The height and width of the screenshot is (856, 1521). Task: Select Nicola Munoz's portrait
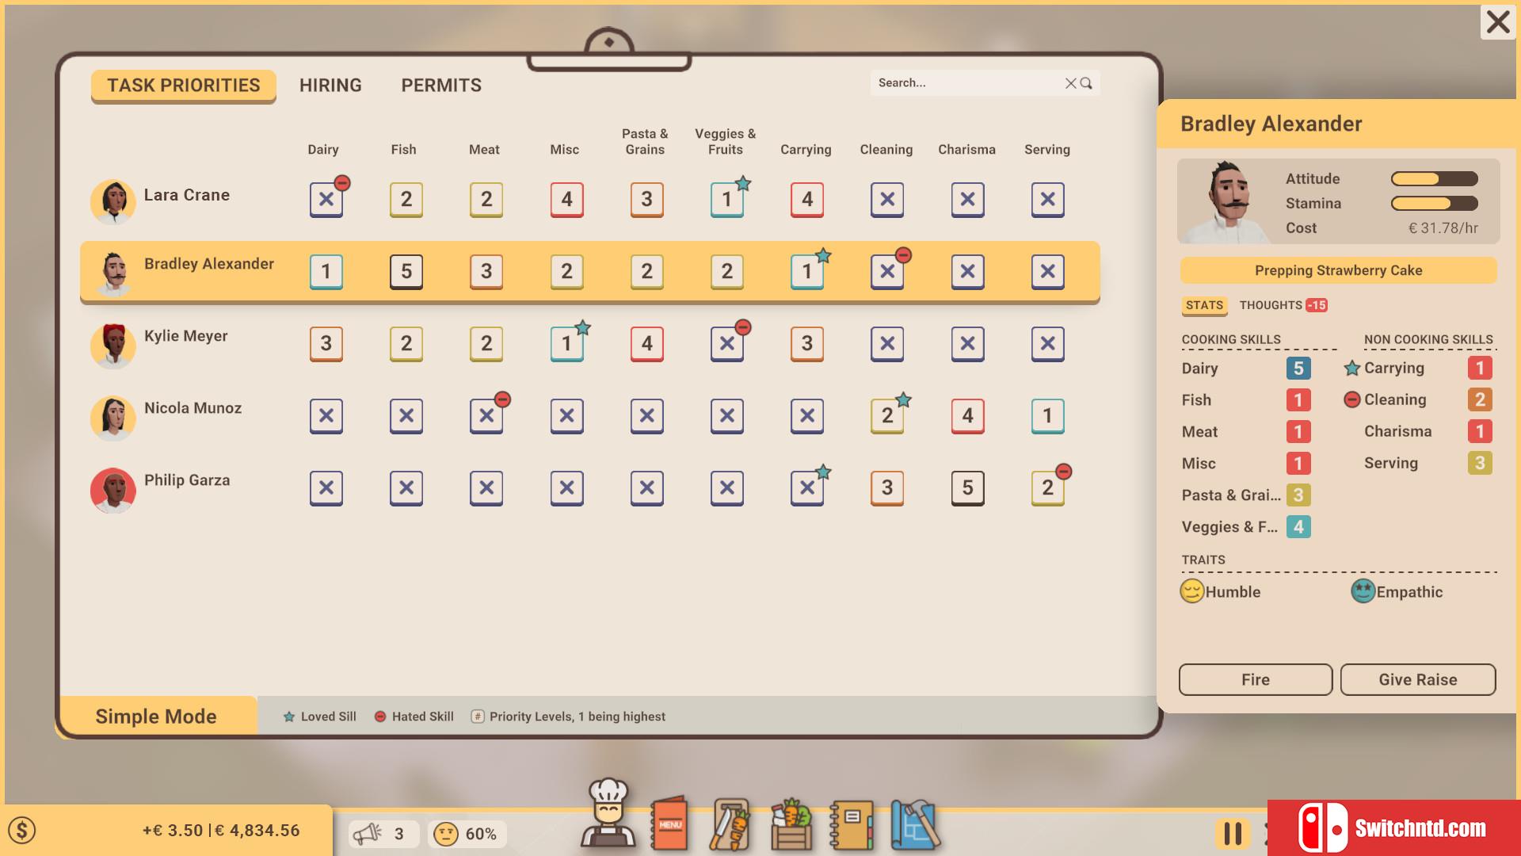(113, 418)
